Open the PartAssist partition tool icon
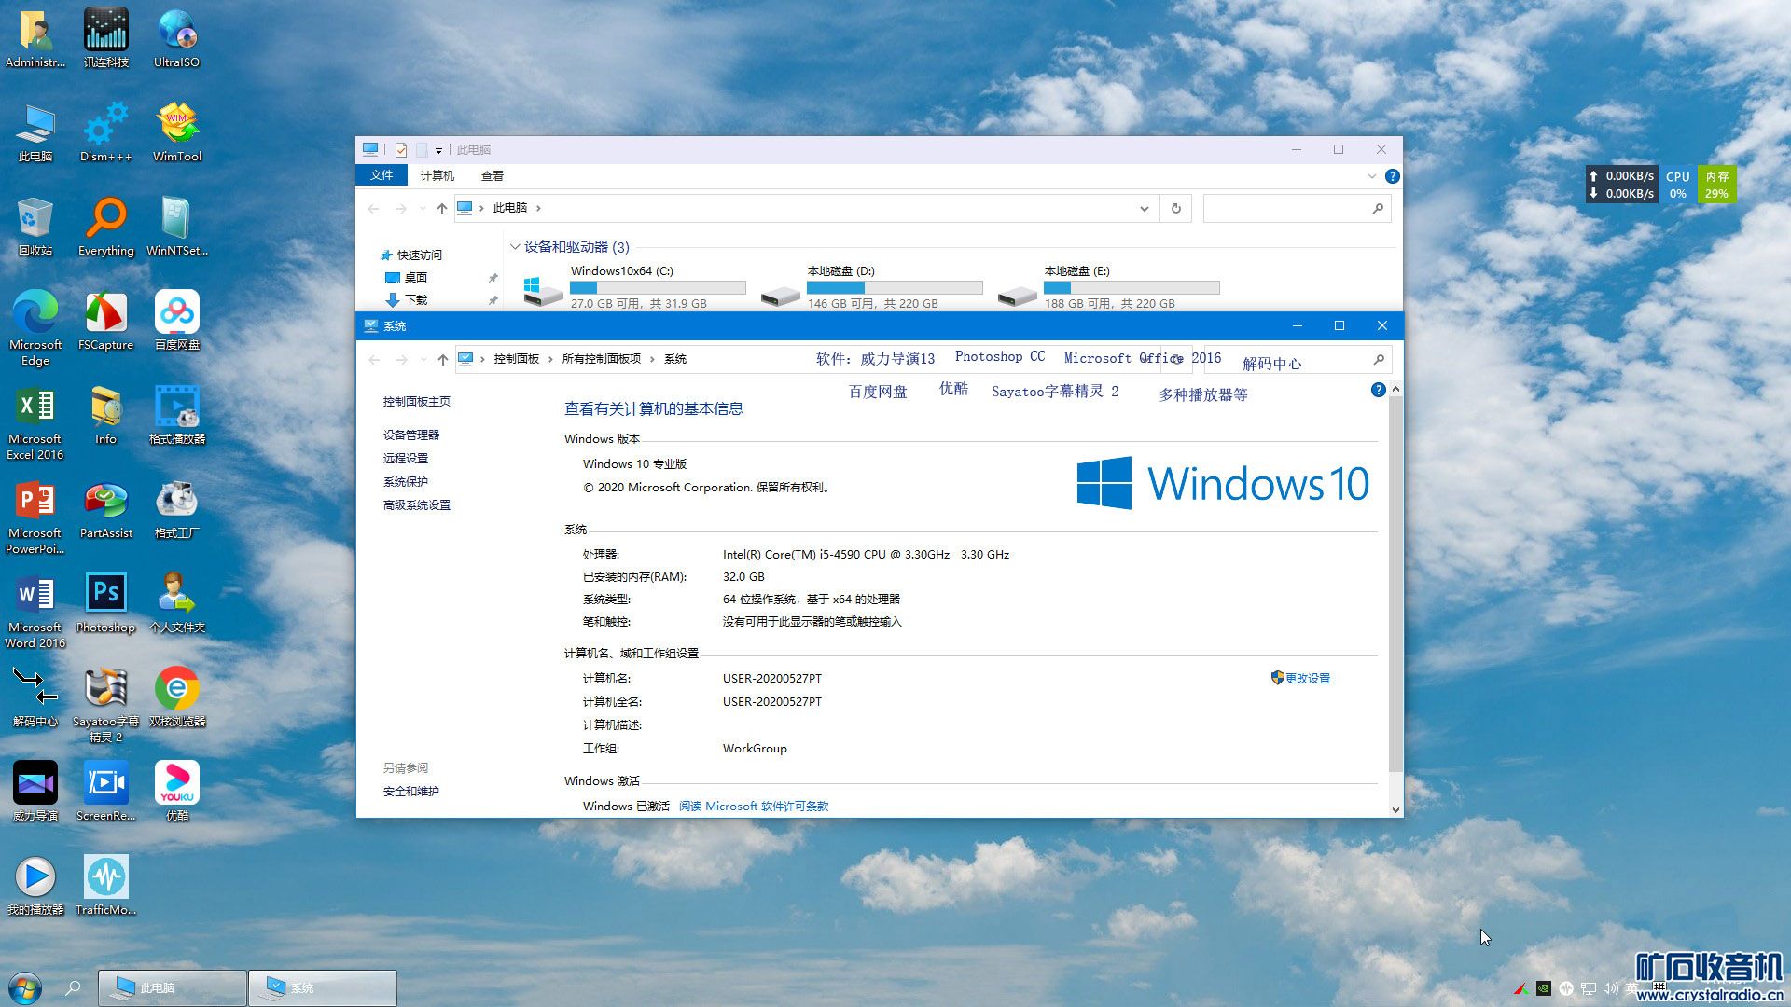 pos(105,503)
